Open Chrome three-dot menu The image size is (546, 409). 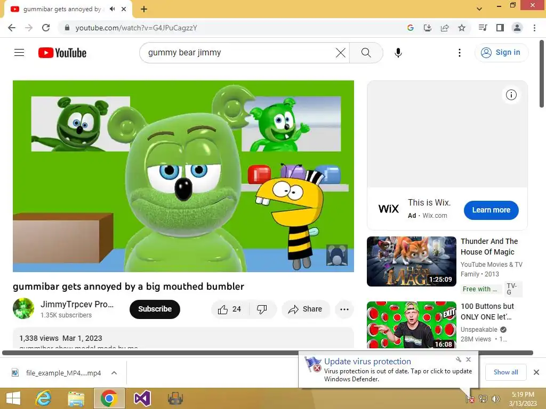coord(534,28)
